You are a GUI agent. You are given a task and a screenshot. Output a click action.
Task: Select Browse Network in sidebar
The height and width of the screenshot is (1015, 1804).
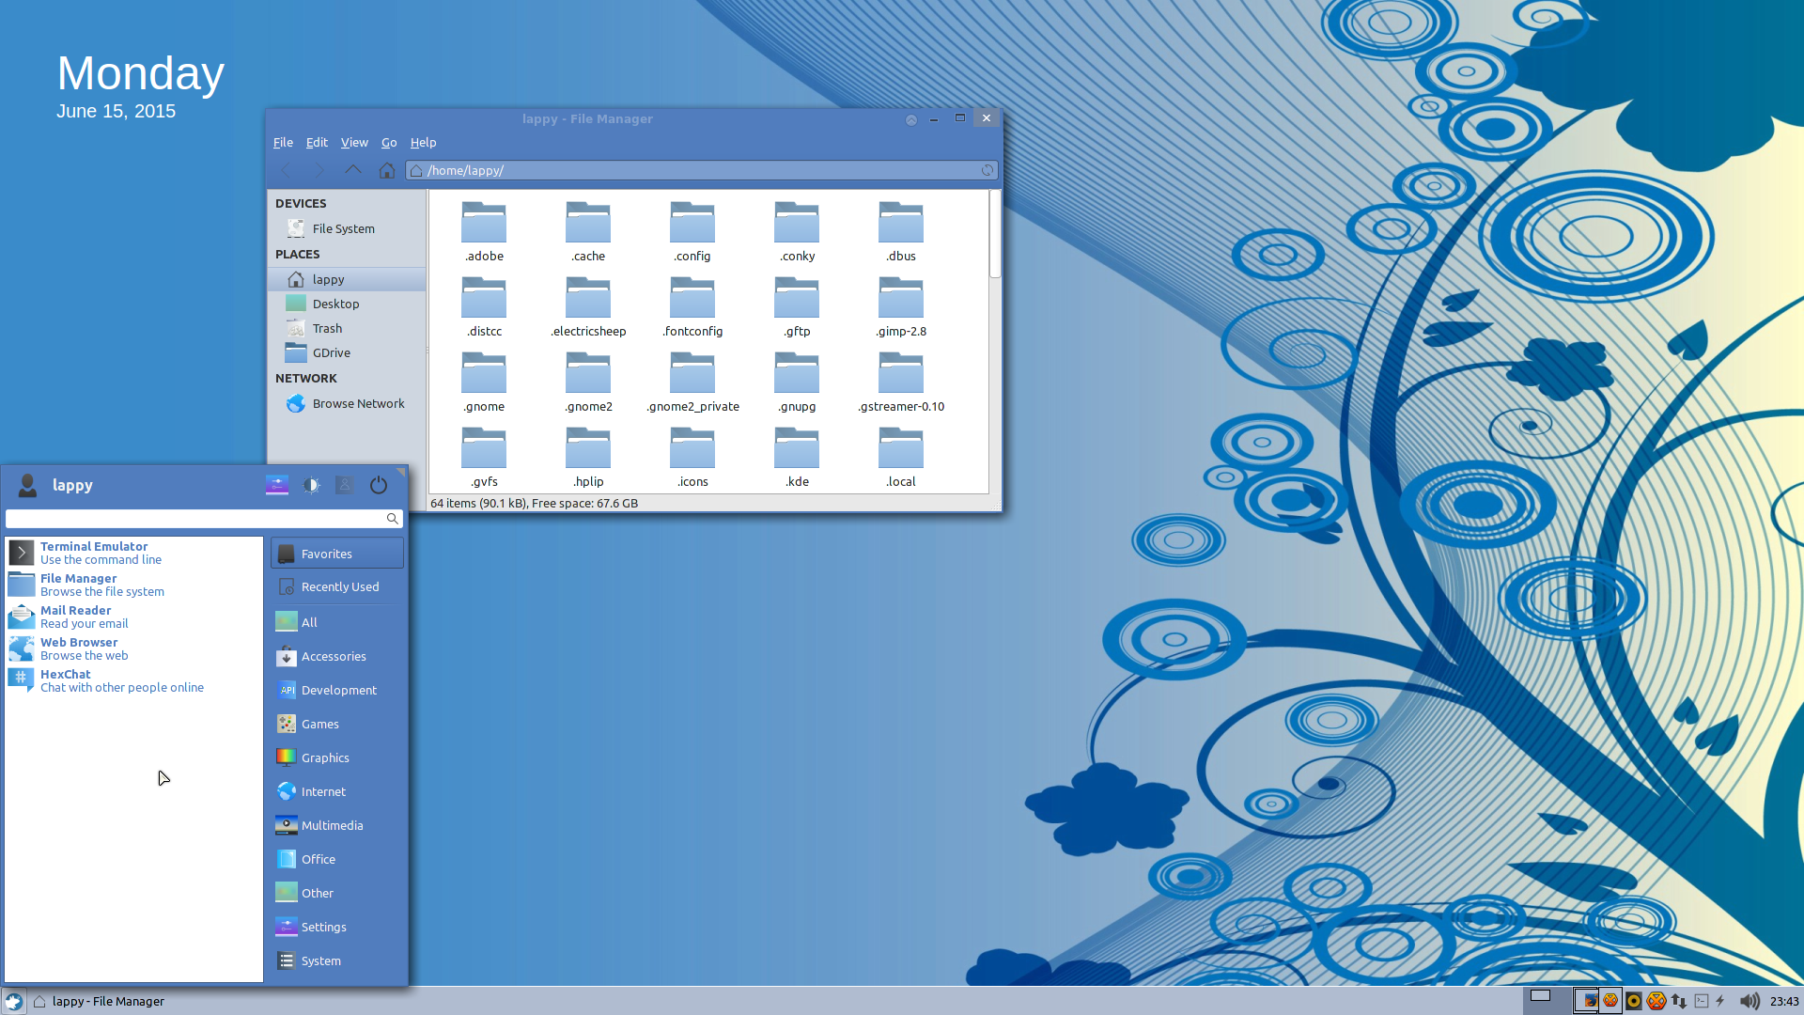[x=347, y=403]
